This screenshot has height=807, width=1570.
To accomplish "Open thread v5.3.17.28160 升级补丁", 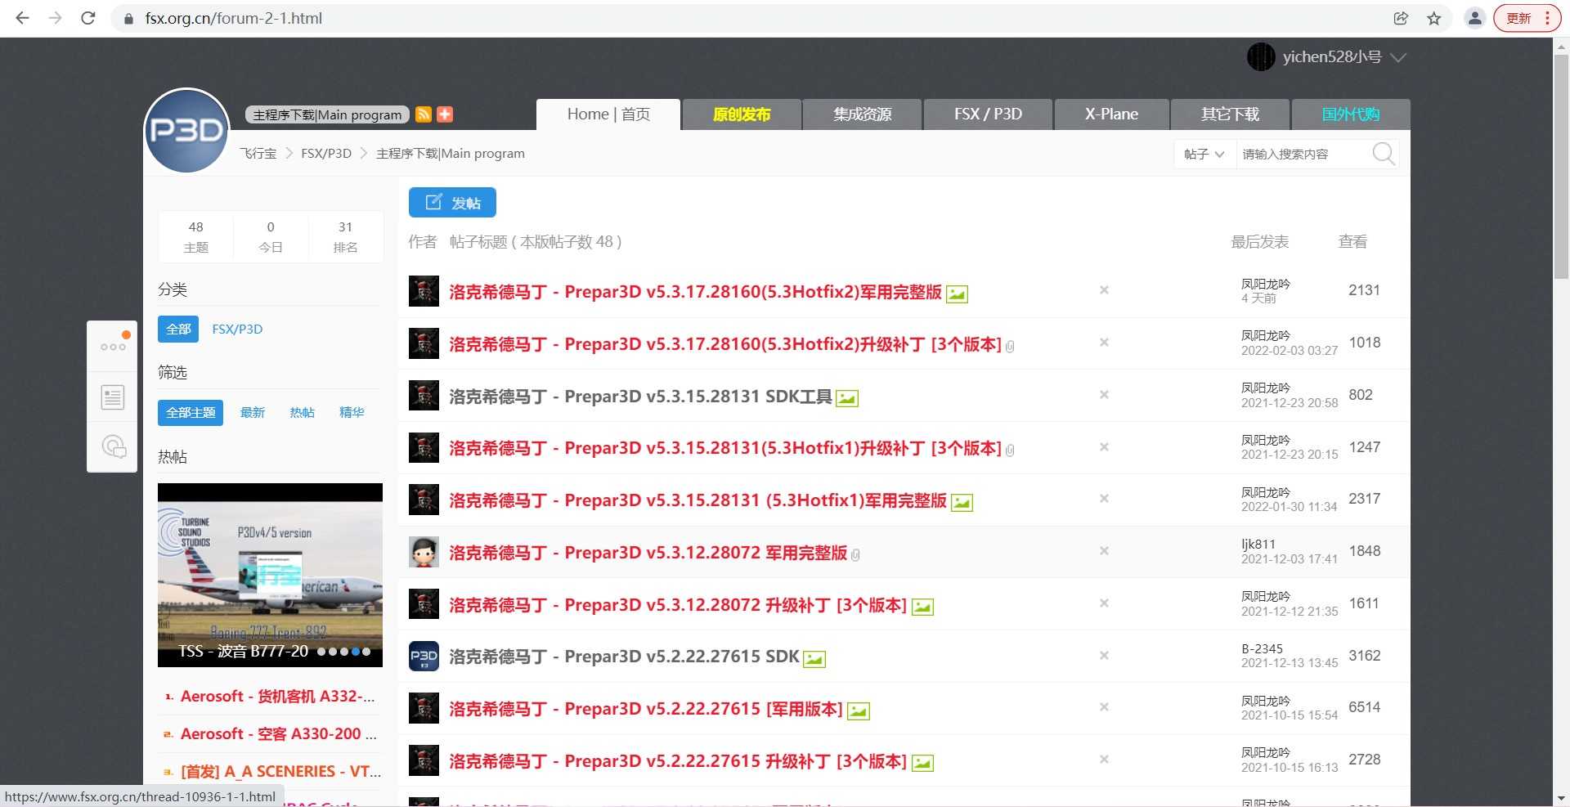I will pos(724,344).
